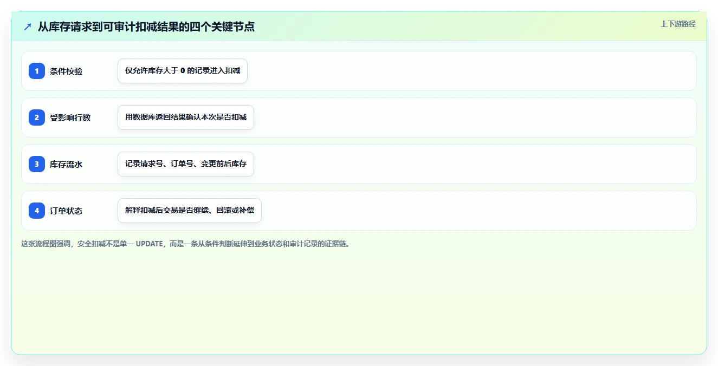Click the step number 4 badge

(x=37, y=211)
